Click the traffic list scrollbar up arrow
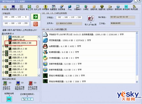The width and height of the screenshot is (142, 104). (137, 33)
